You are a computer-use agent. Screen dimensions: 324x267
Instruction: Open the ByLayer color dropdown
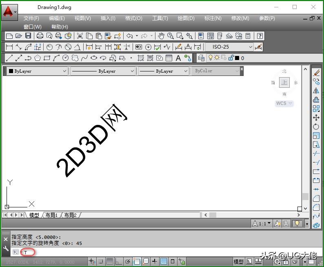pyautogui.click(x=37, y=71)
